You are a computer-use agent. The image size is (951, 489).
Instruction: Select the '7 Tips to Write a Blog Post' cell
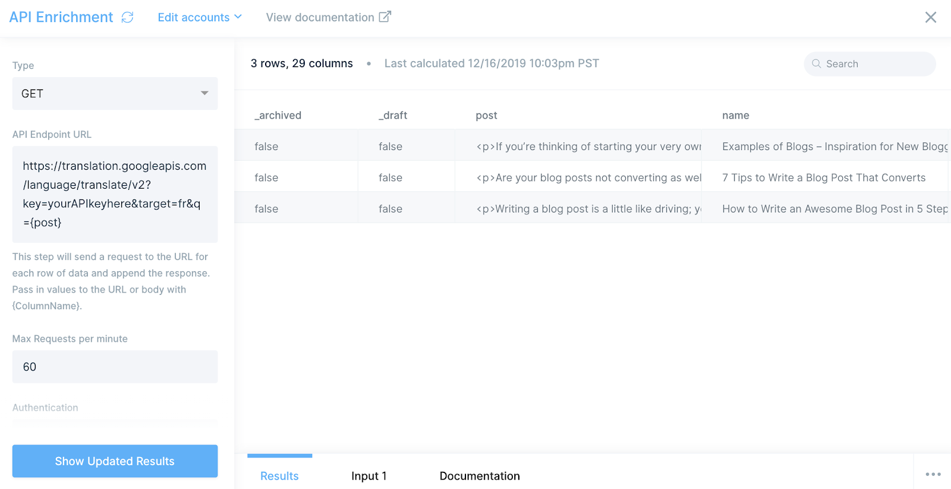click(x=826, y=177)
